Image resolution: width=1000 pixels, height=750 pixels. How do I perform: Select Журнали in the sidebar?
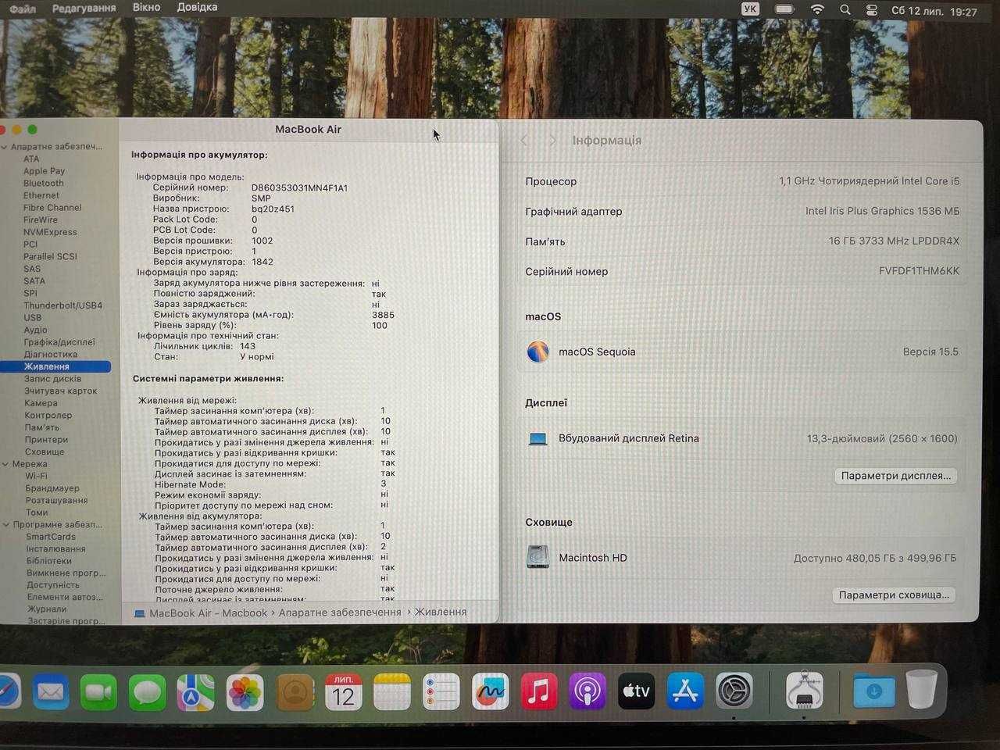tap(47, 609)
